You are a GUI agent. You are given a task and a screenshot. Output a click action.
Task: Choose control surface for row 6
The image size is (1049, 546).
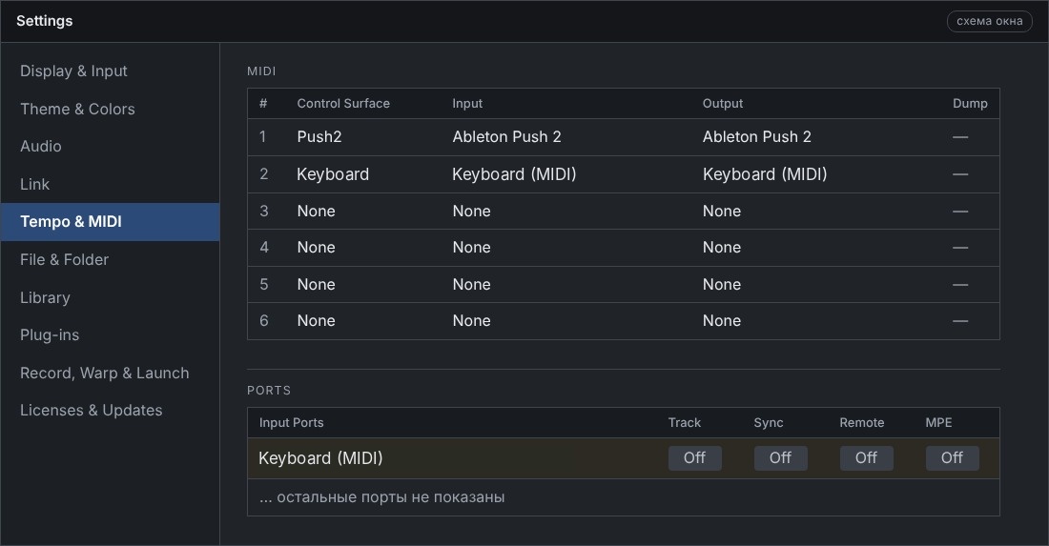316,321
